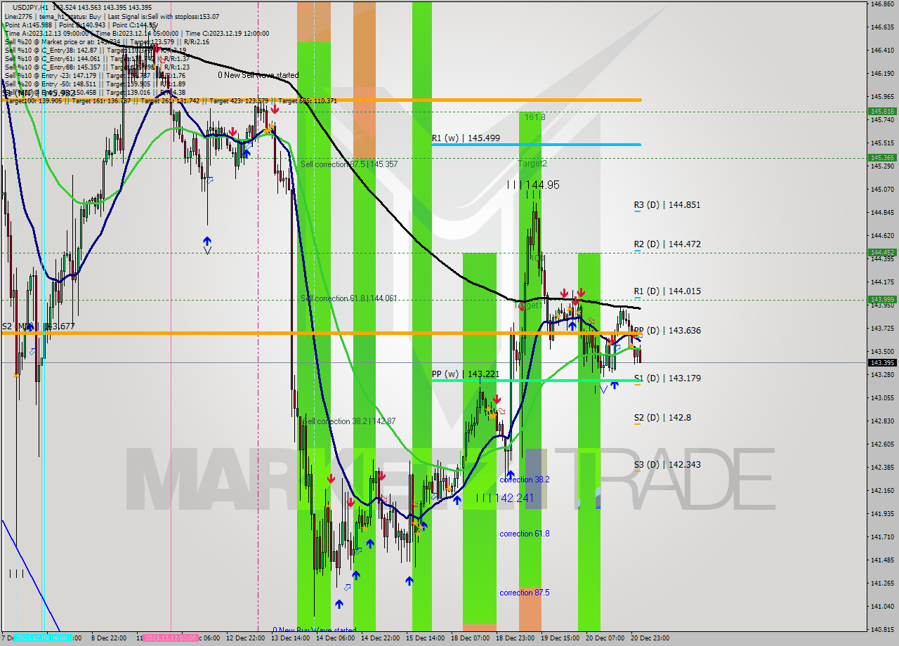This screenshot has width=899, height=646.
Task: Click the S3 (D) | 142.343 label
Action: coord(667,465)
